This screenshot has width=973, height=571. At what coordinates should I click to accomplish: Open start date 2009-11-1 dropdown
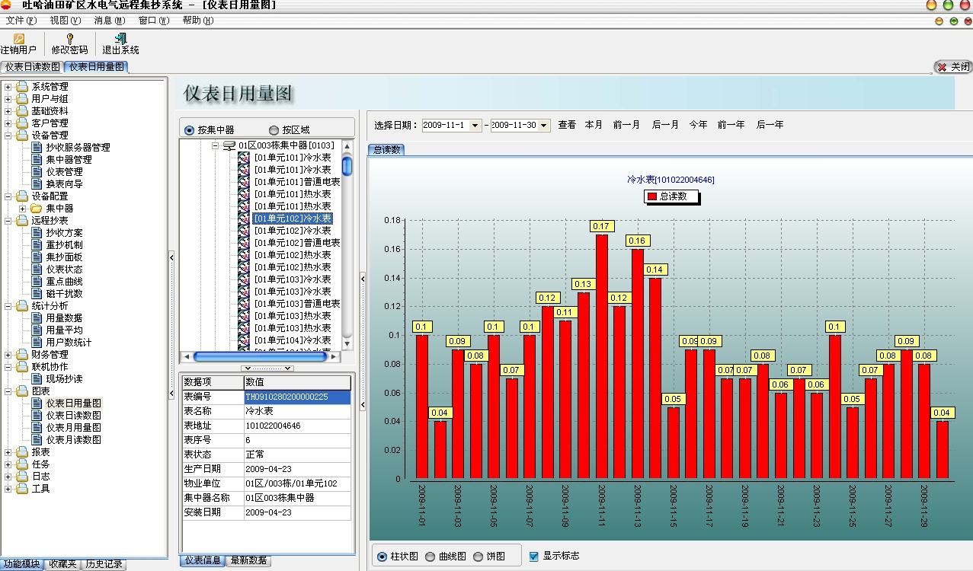475,126
